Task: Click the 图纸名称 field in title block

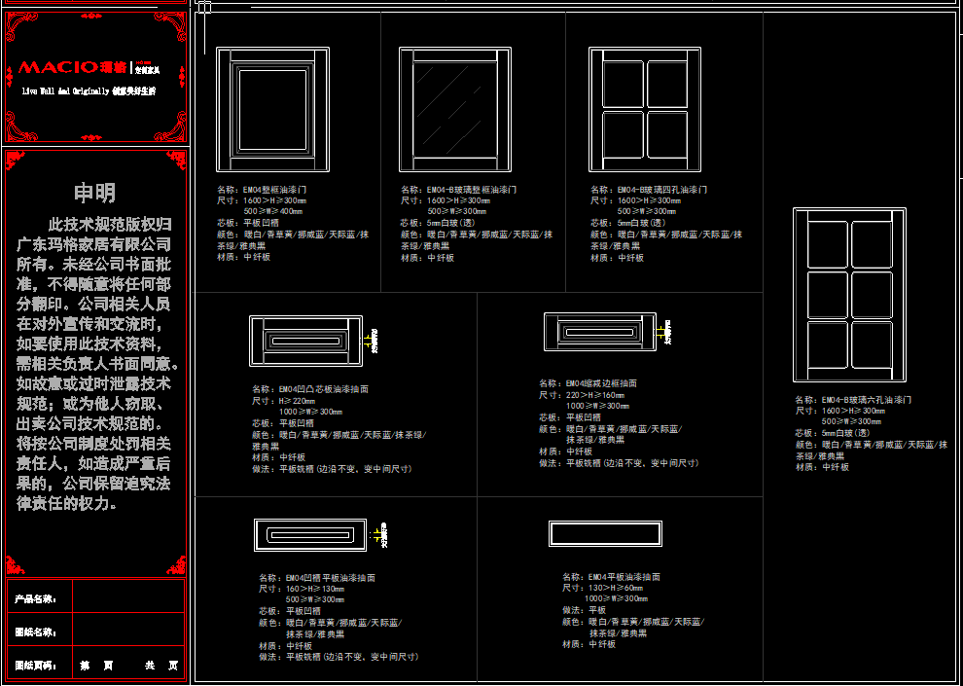Action: pyautogui.click(x=126, y=632)
